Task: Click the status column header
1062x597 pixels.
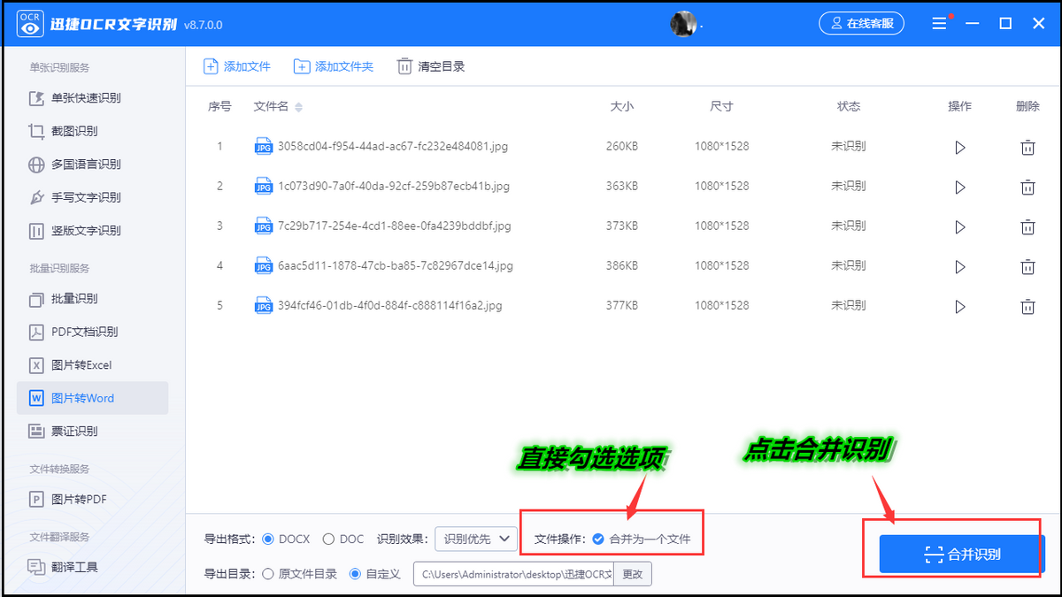Action: click(849, 107)
